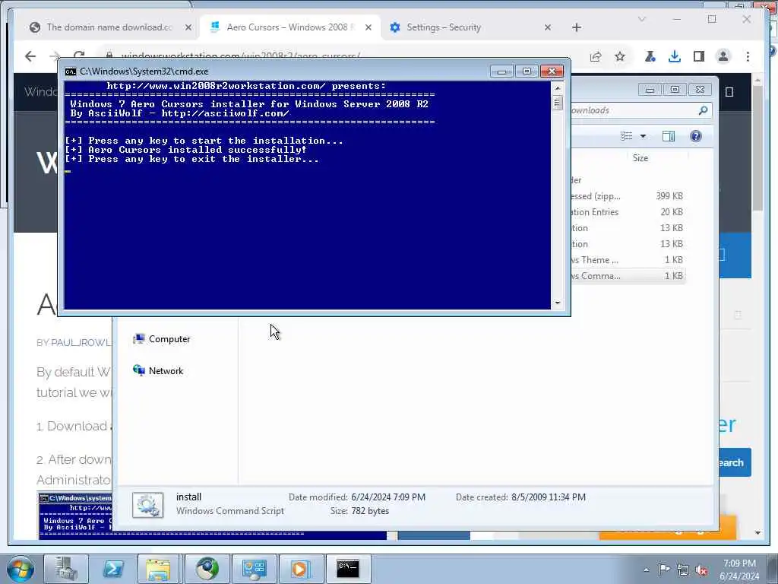Sort by Size column header
The width and height of the screenshot is (778, 584).
click(640, 158)
